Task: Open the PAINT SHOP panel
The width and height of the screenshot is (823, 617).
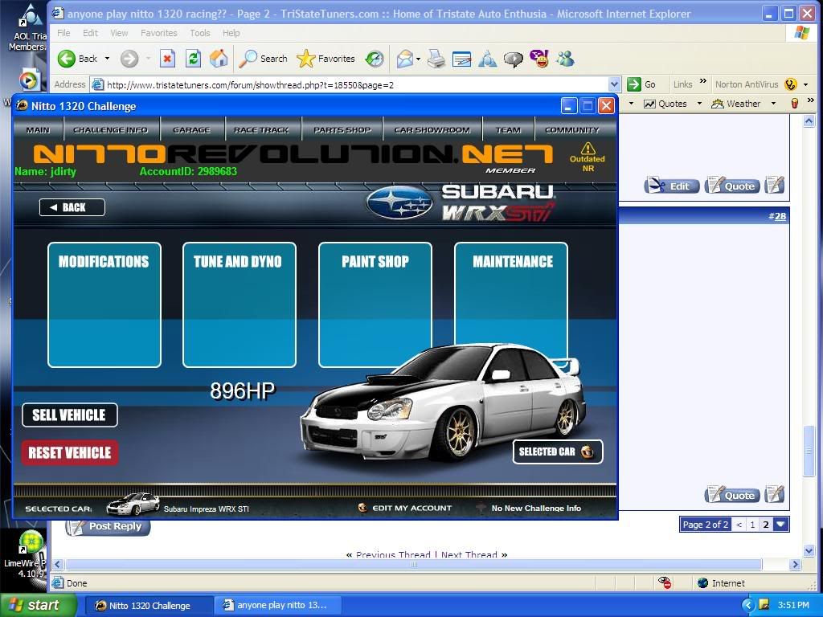Action: (x=375, y=304)
